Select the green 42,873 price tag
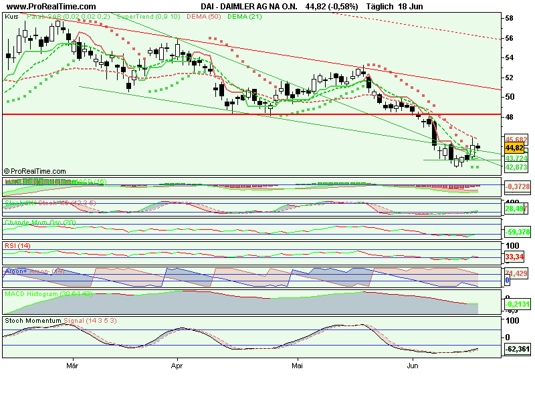 [516, 167]
